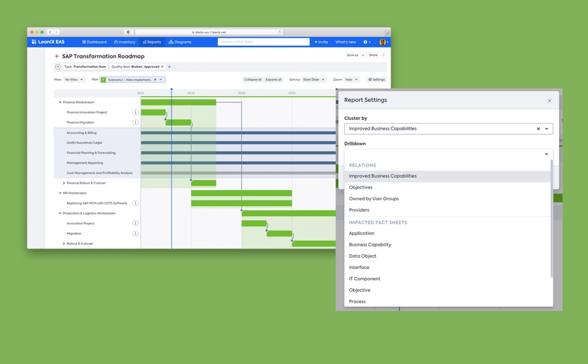Image resolution: width=588 pixels, height=364 pixels.
Task: Click in the Jump to a Fact Sheet field
Action: [264, 42]
